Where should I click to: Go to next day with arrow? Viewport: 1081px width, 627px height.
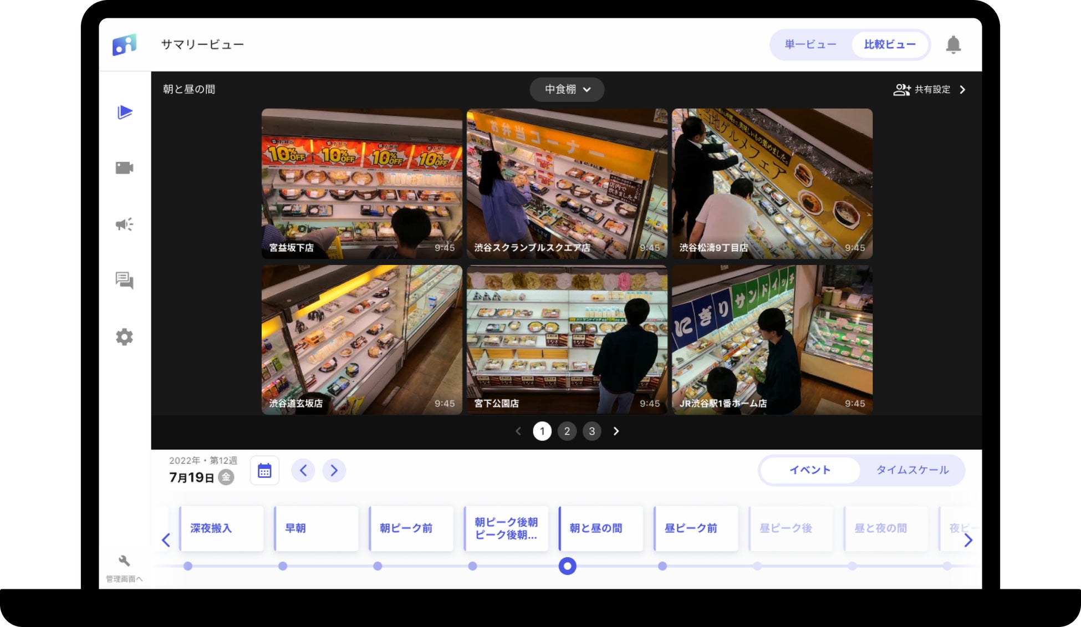(x=334, y=471)
